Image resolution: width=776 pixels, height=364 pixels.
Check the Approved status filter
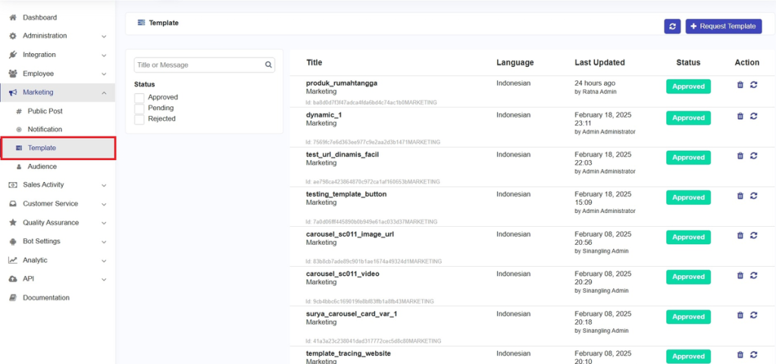click(x=139, y=98)
